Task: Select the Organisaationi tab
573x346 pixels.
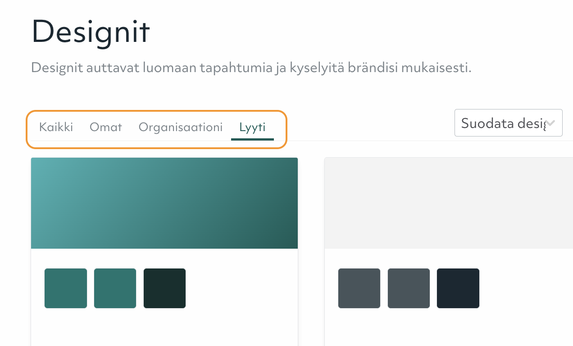Action: click(180, 127)
